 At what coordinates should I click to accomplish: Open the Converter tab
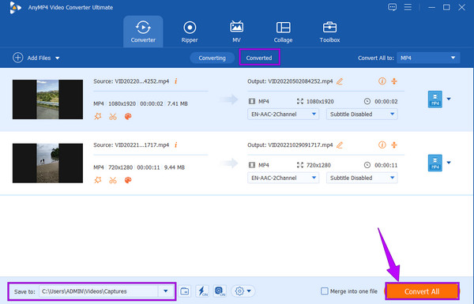(143, 32)
